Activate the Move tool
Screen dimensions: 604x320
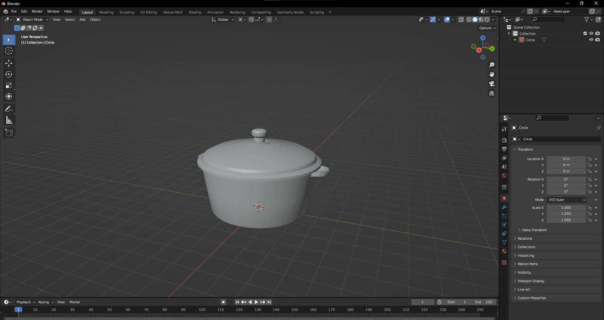9,63
